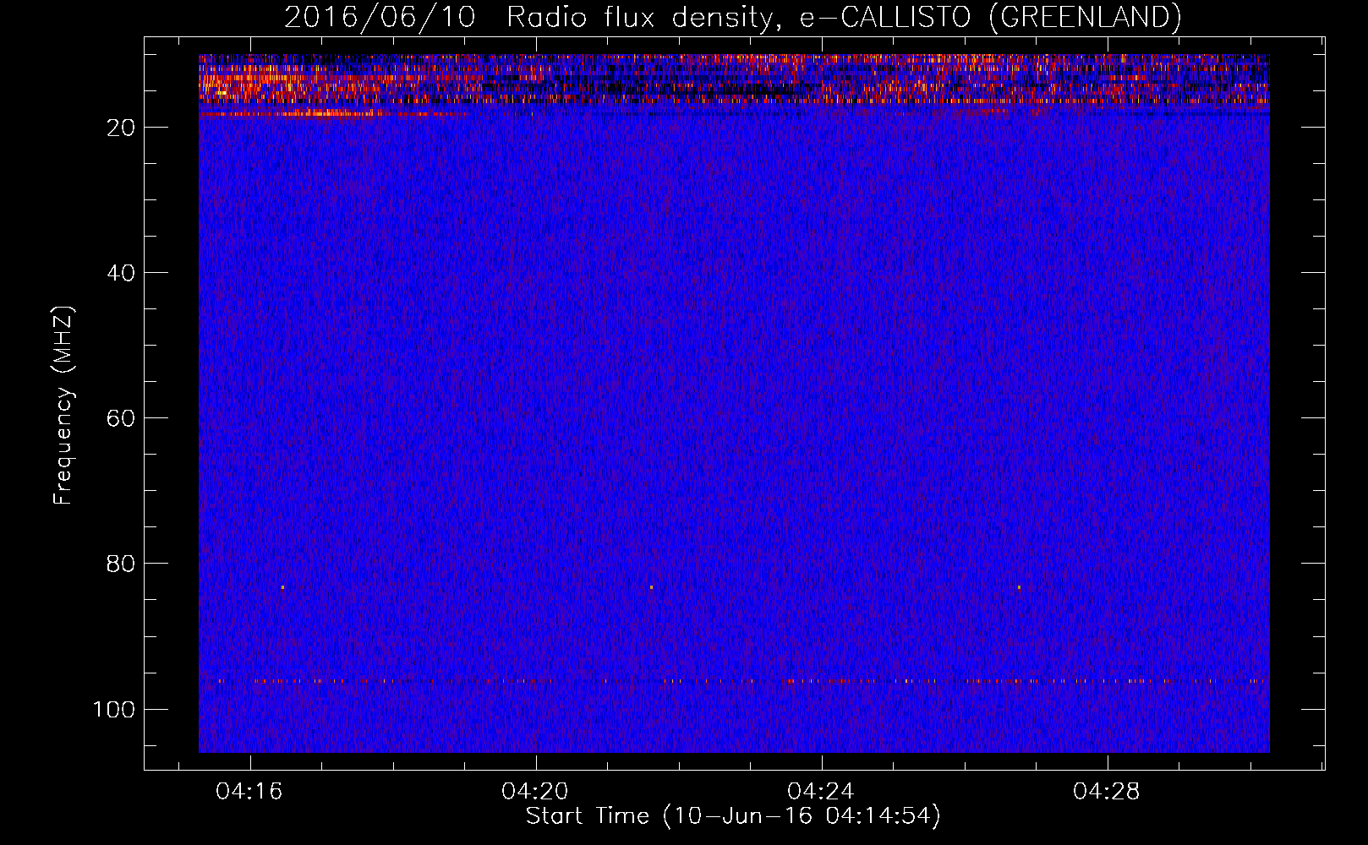Click the 40 frequency tick label
This screenshot has width=1368, height=845.
(122, 273)
